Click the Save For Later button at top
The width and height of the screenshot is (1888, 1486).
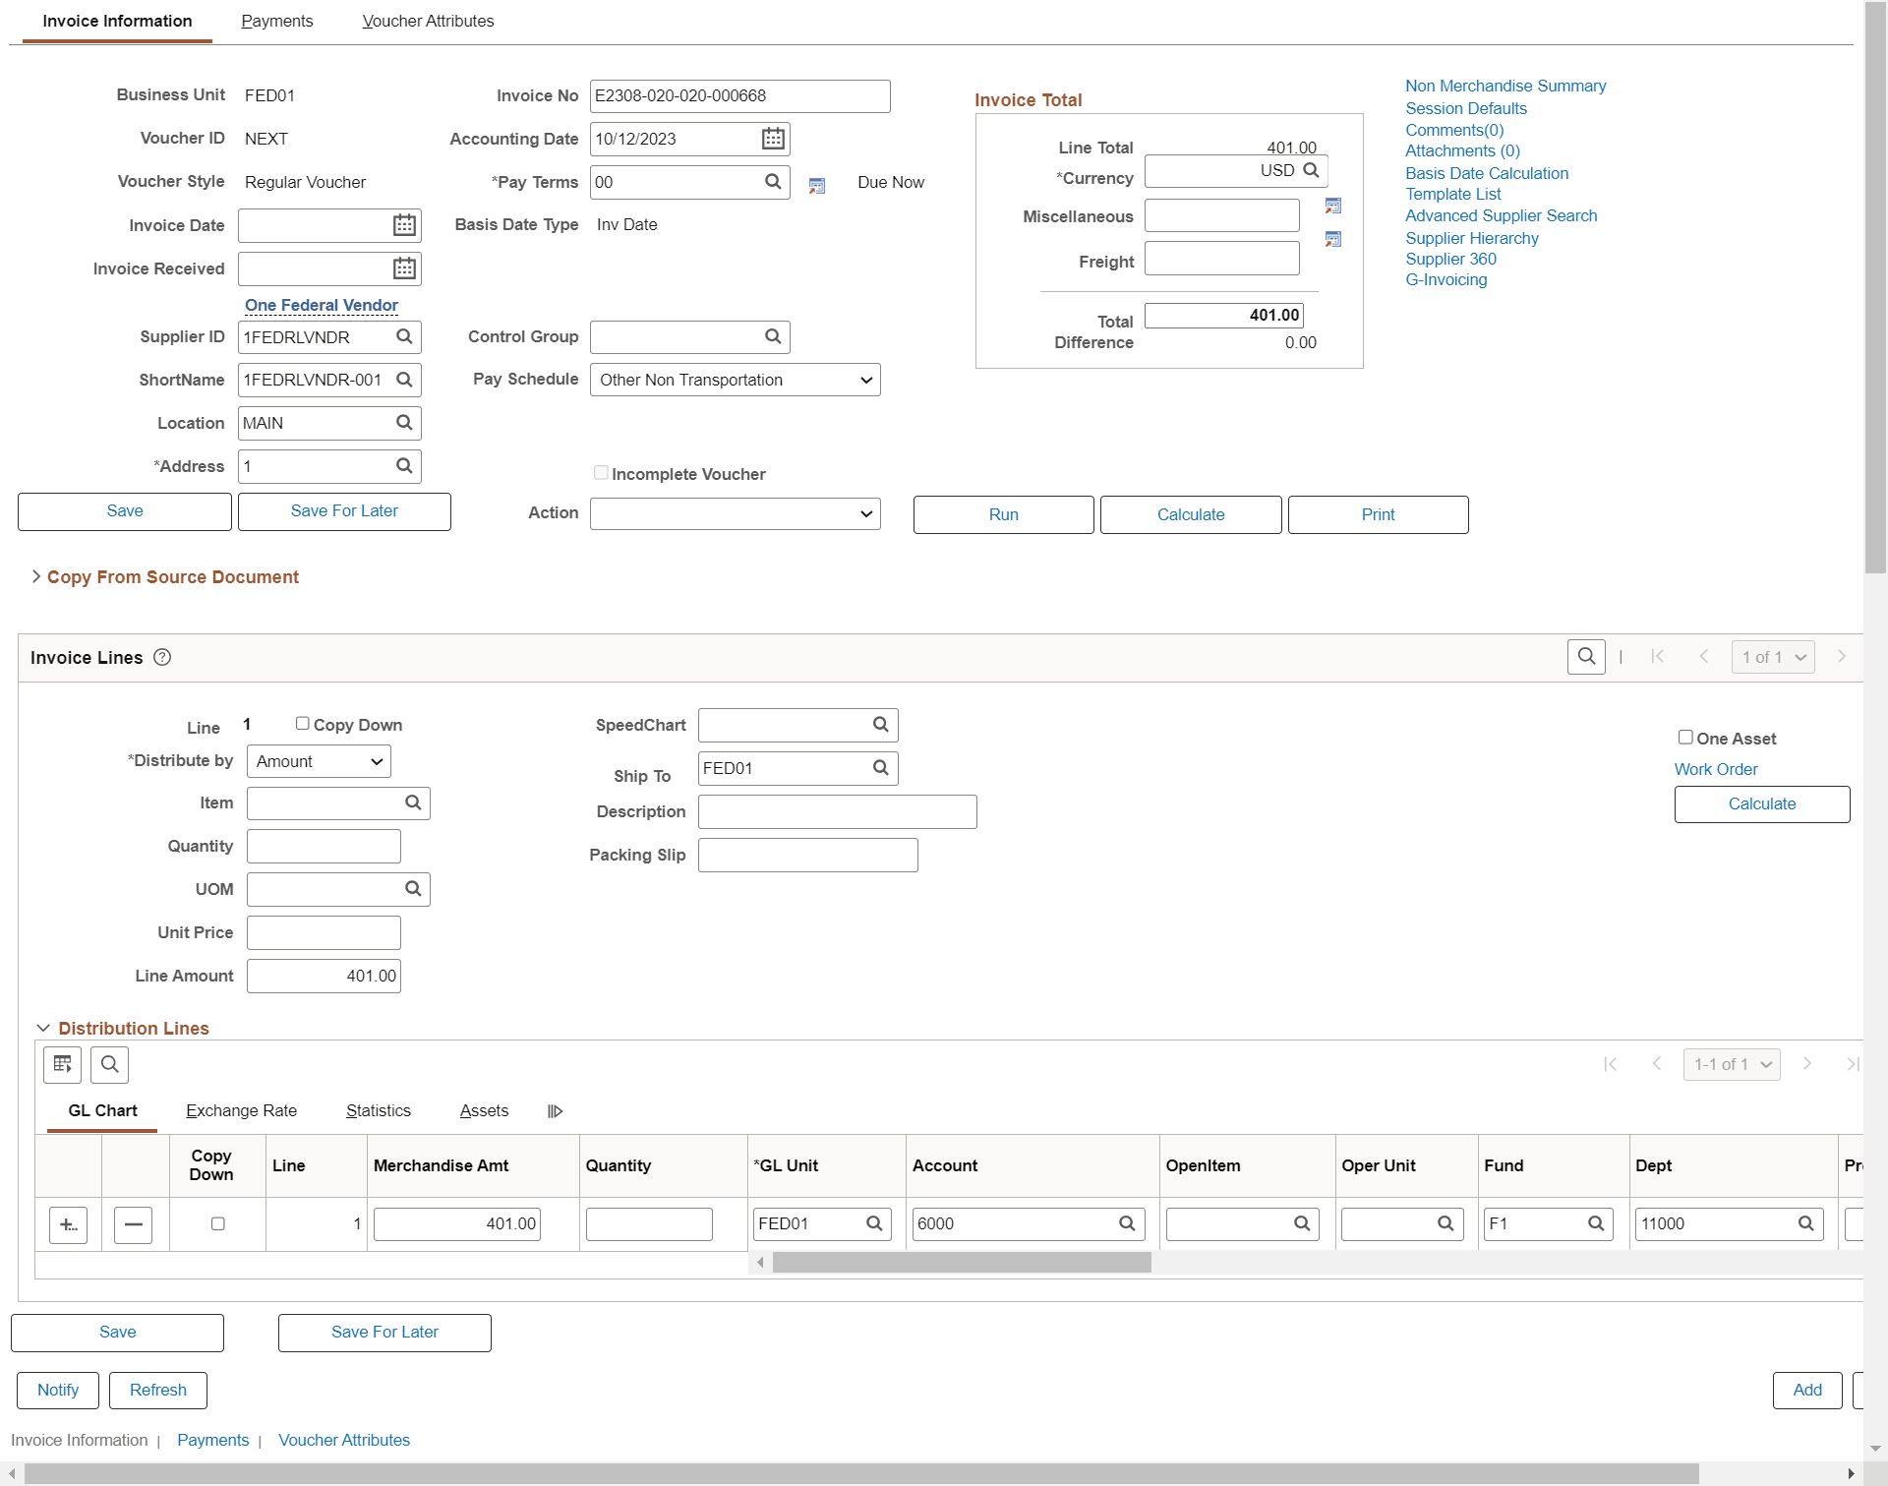[344, 511]
